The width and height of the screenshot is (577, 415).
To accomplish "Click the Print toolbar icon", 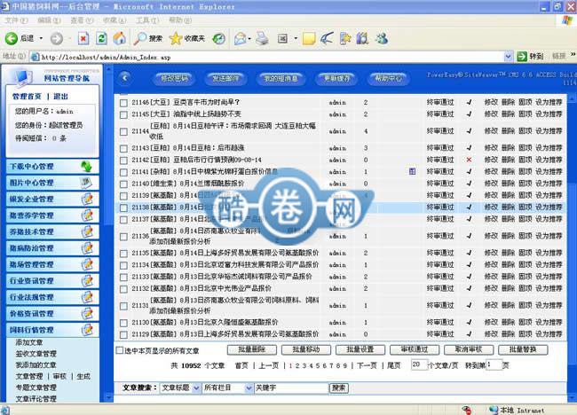I will pos(262,38).
